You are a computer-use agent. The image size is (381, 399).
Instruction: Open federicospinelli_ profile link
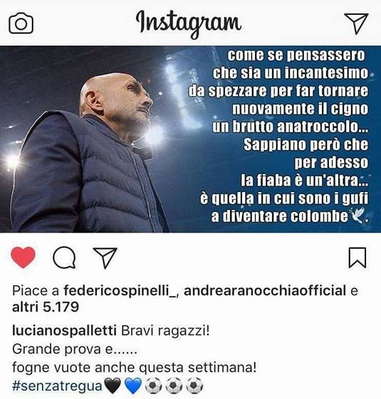pos(120,291)
